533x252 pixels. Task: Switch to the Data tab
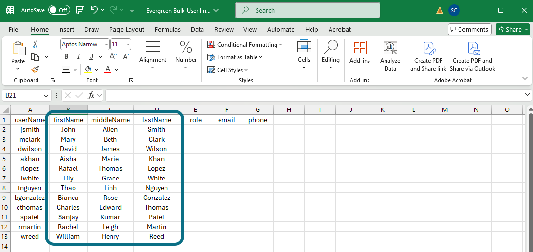click(x=197, y=30)
